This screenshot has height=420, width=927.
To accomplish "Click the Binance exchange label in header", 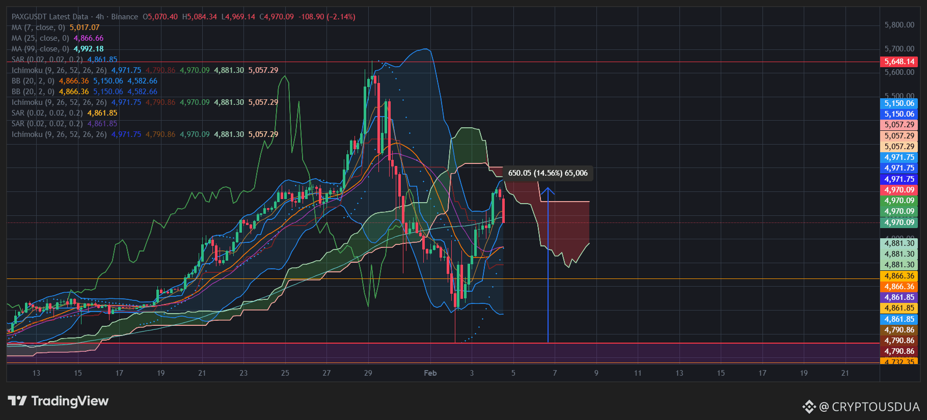I will click(x=124, y=17).
